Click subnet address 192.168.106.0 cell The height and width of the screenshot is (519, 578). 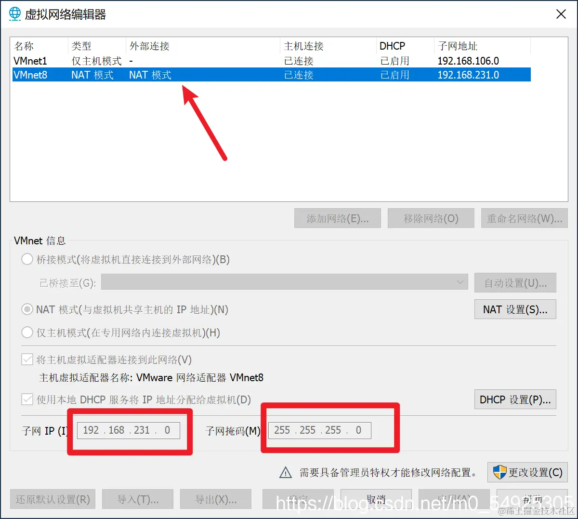click(468, 61)
